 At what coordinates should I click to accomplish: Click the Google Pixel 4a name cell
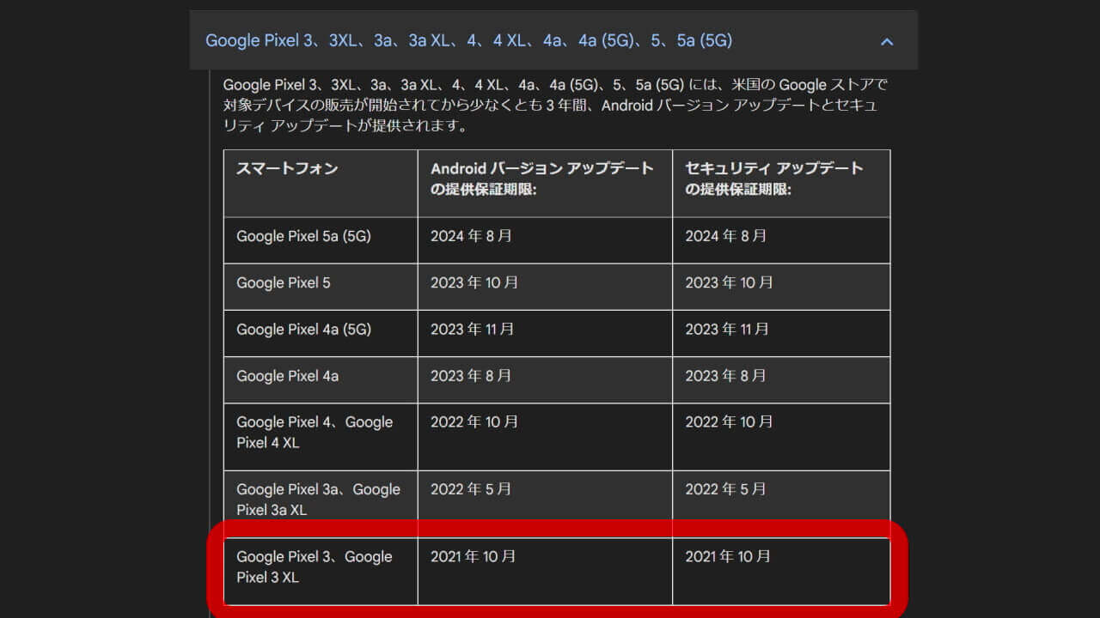(287, 375)
